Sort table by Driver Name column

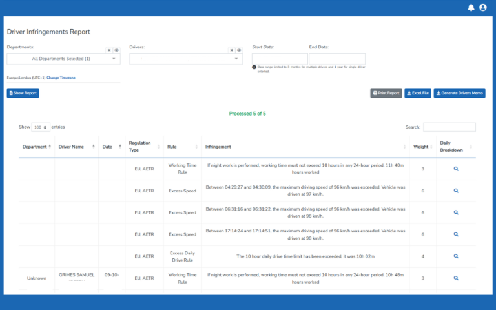pos(76,147)
